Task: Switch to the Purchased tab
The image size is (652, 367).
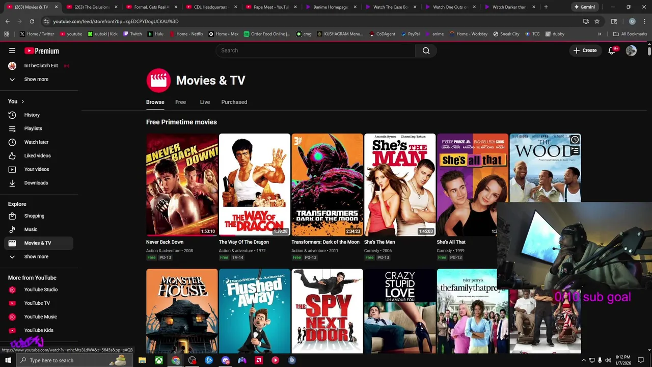Action: pyautogui.click(x=234, y=102)
